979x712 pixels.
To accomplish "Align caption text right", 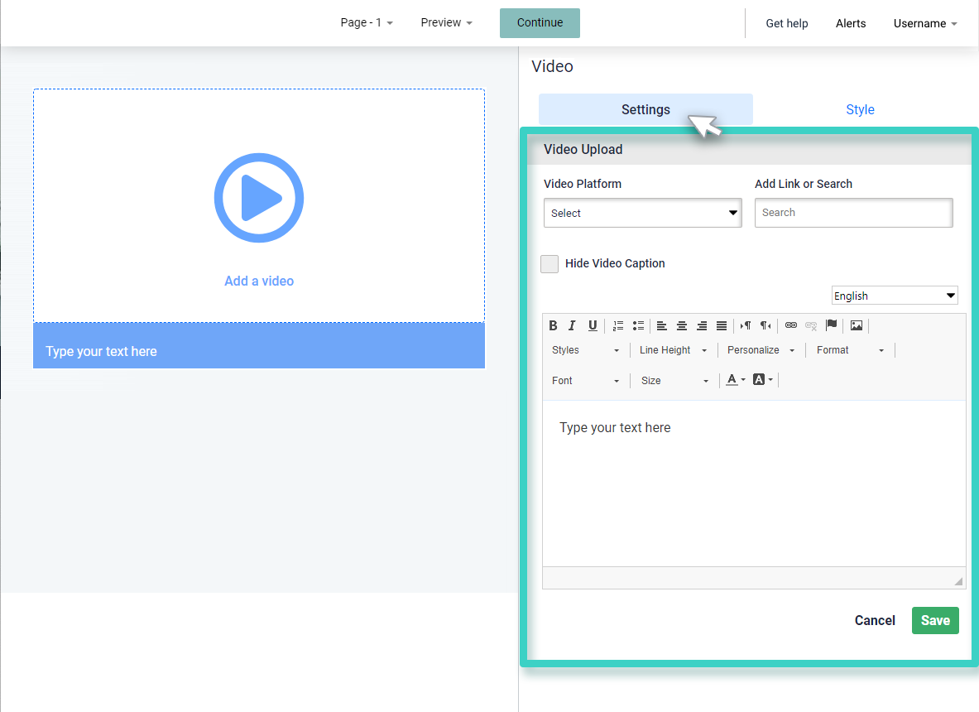I will (702, 325).
